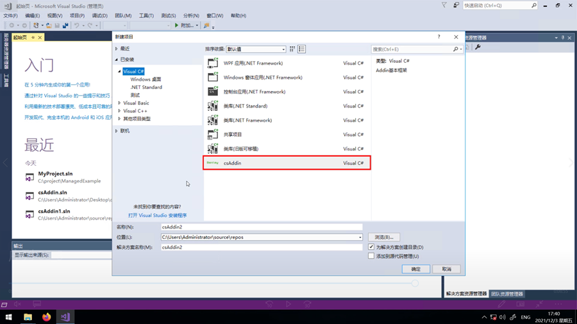Expand the Visual C++ tree node
Image resolution: width=577 pixels, height=324 pixels.
119,111
